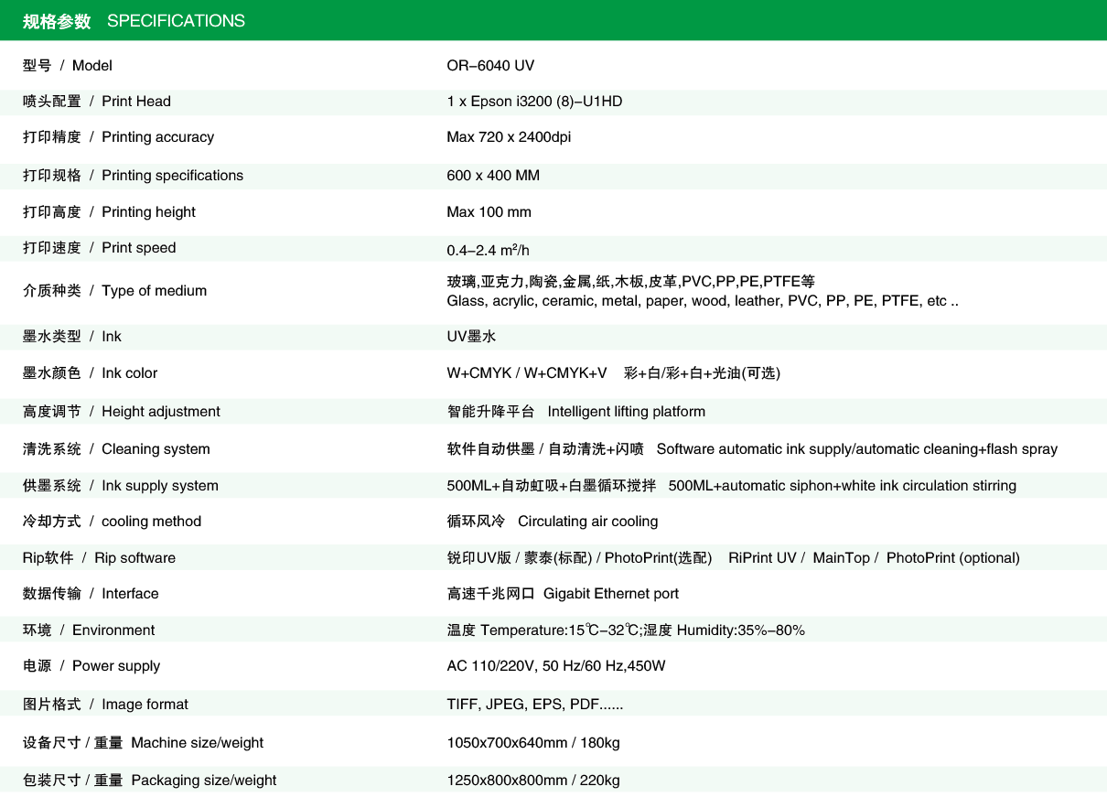Select the cooling method label

112,522
